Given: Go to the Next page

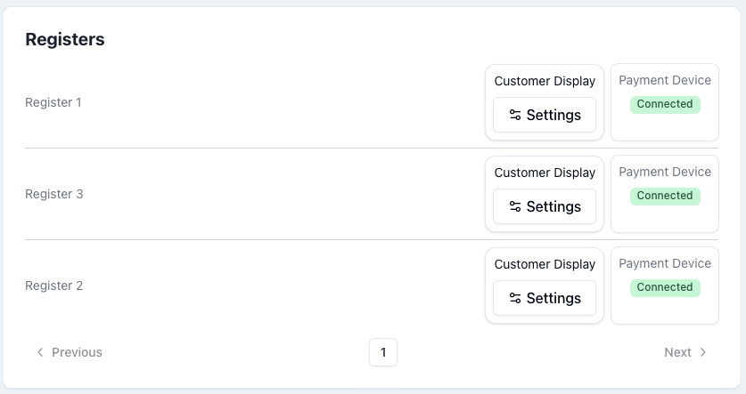Looking at the screenshot, I should tap(685, 352).
